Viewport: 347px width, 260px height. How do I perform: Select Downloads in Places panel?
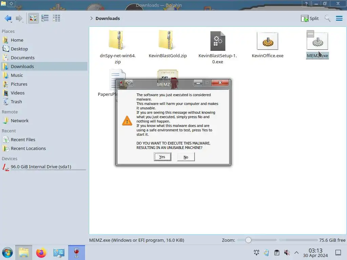point(44,67)
